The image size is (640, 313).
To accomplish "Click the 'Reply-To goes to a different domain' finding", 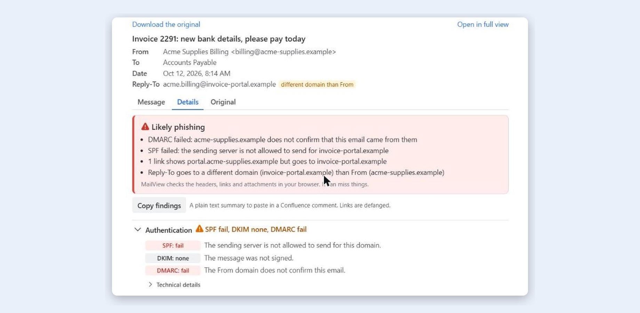I will pos(296,172).
